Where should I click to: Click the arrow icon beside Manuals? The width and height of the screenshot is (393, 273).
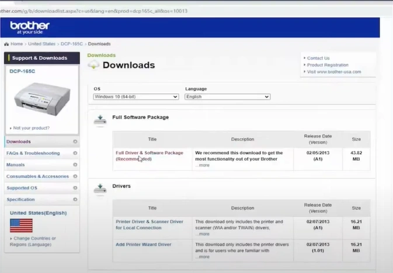click(x=75, y=165)
